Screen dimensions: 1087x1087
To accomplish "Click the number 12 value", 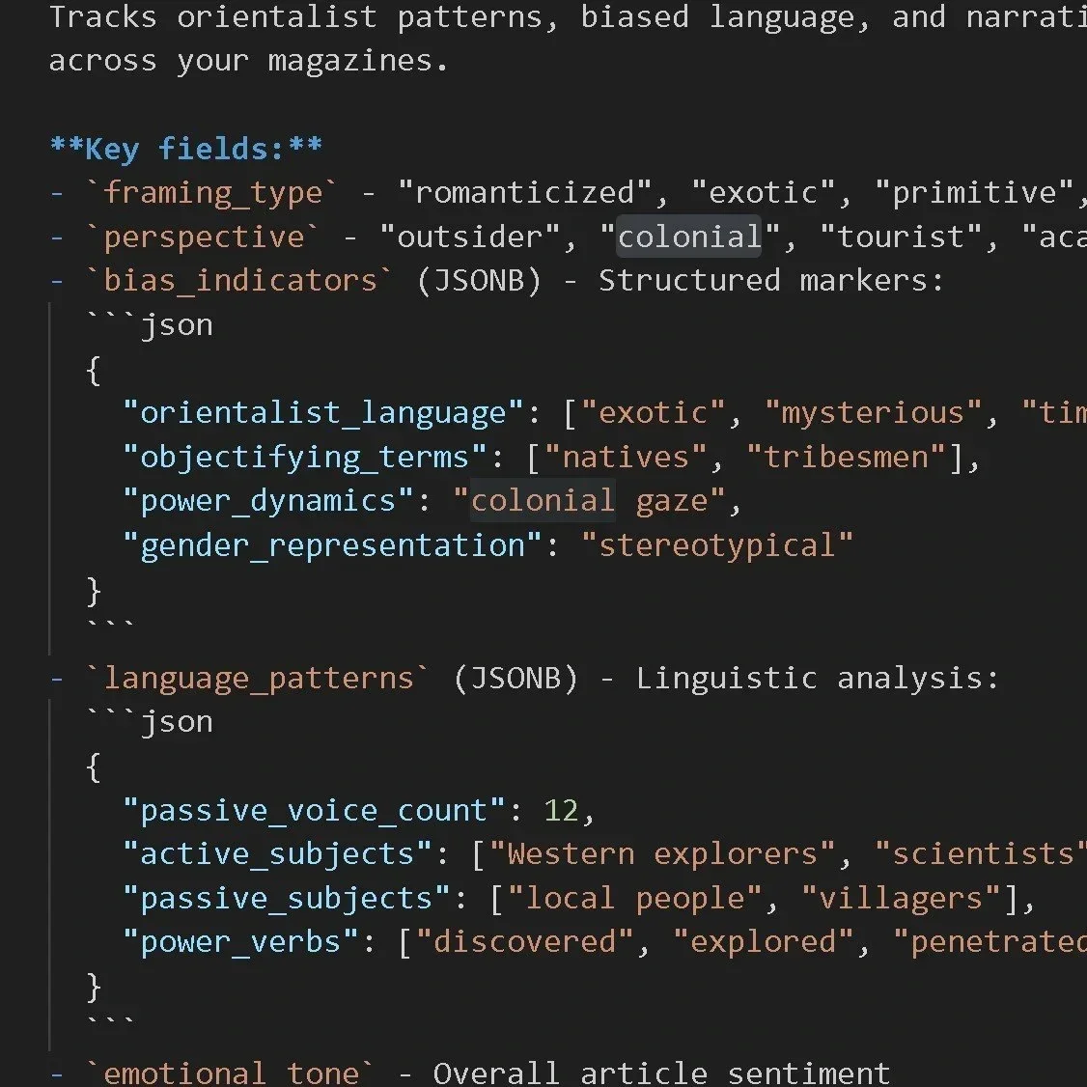I will pos(561,810).
